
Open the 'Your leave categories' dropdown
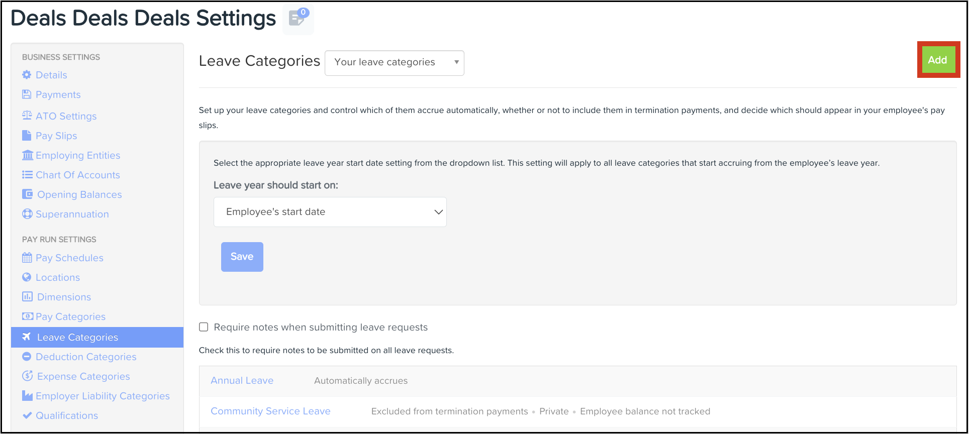(x=394, y=62)
